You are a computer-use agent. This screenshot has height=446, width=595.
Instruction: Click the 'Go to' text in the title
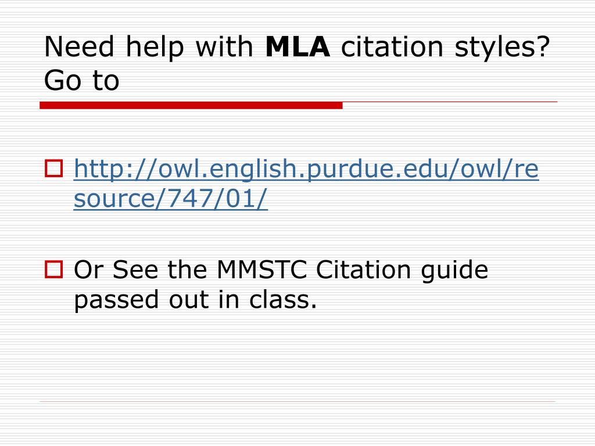point(81,80)
